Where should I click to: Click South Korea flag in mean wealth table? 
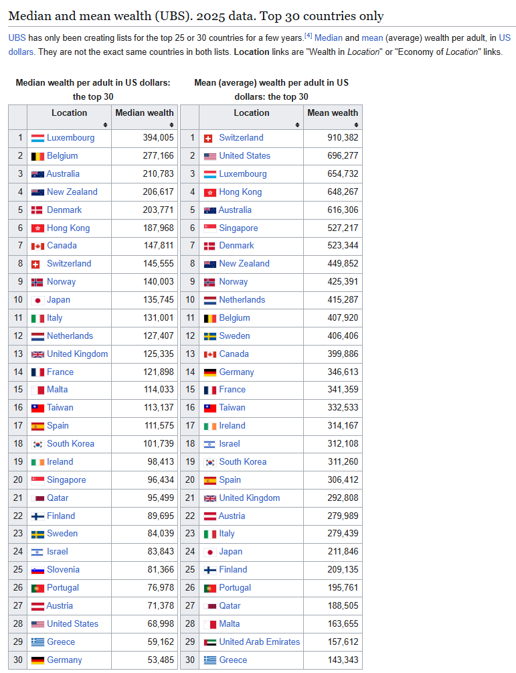[209, 462]
